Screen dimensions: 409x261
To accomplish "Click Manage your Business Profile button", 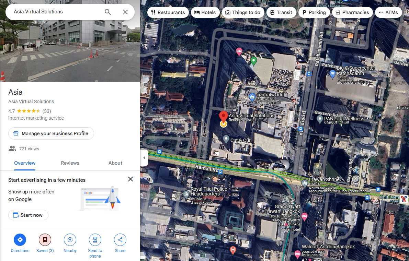I will 51,133.
